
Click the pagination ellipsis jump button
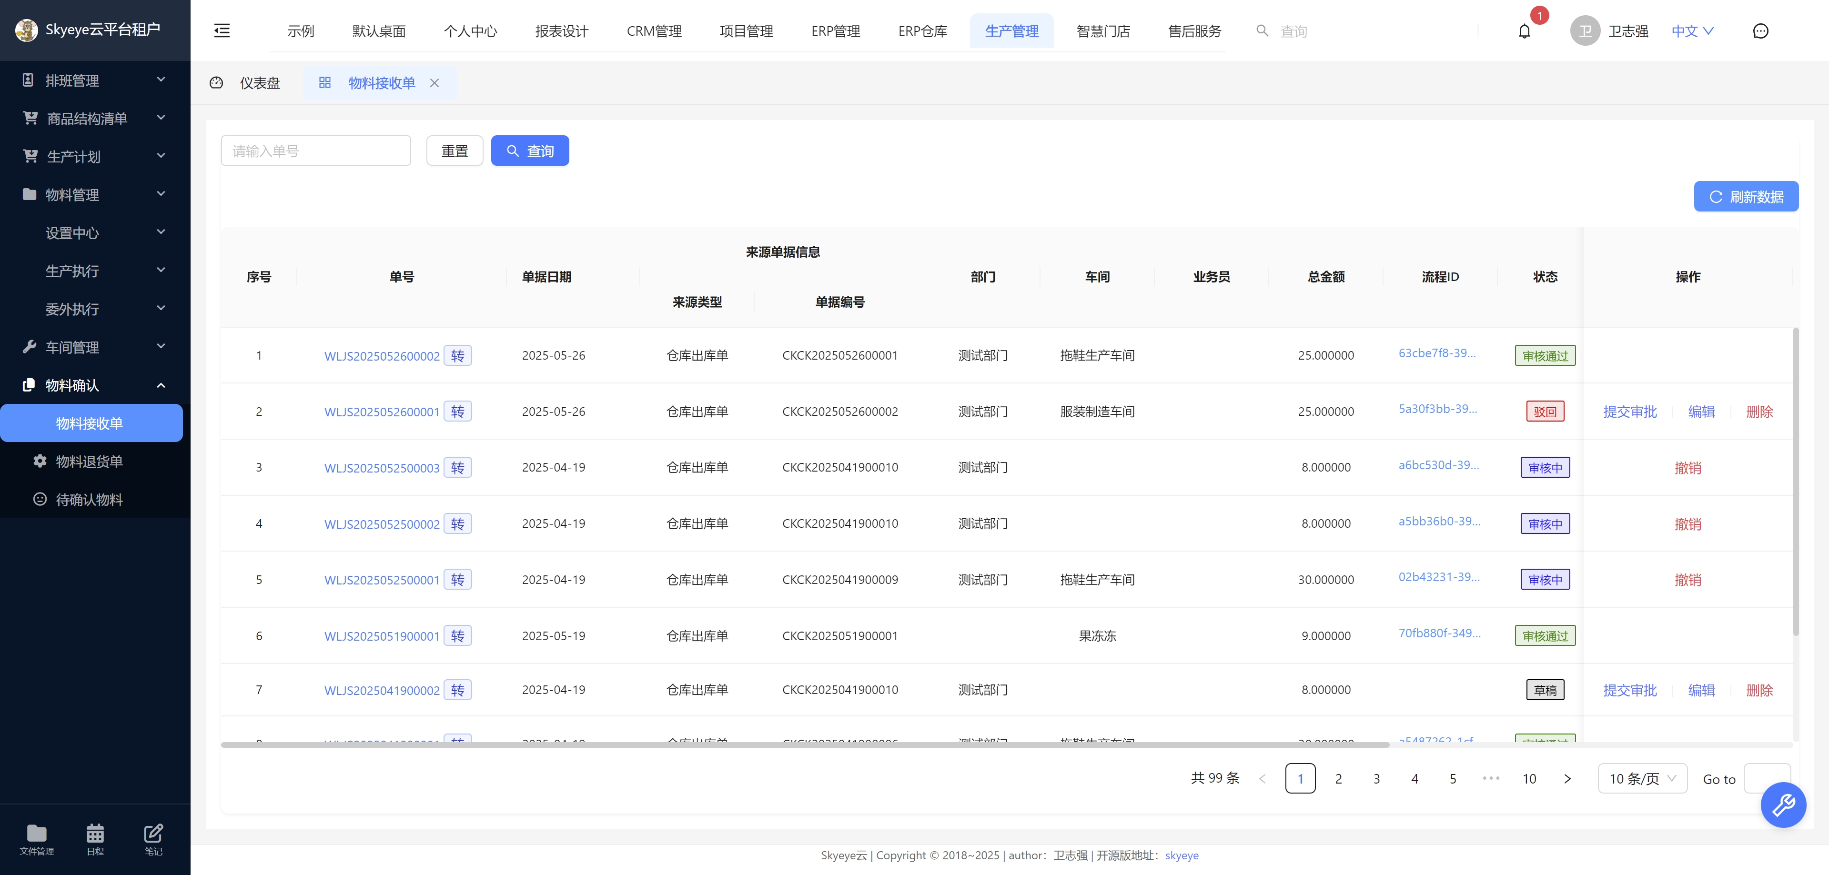point(1490,778)
